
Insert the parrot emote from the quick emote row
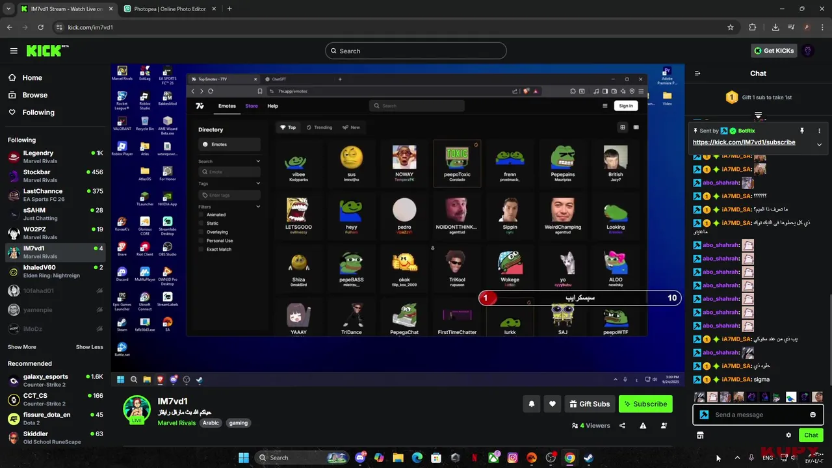tap(790, 397)
